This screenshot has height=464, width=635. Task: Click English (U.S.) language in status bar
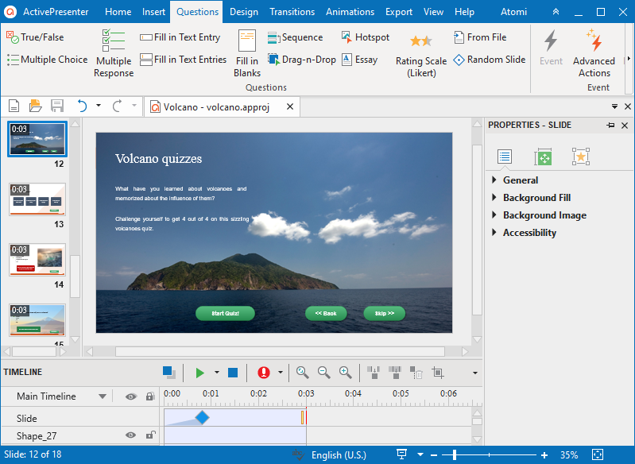tap(339, 455)
